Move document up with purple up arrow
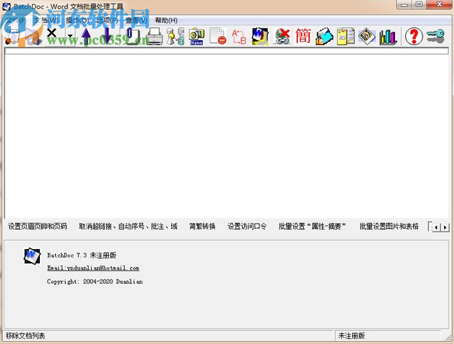 tap(86, 37)
